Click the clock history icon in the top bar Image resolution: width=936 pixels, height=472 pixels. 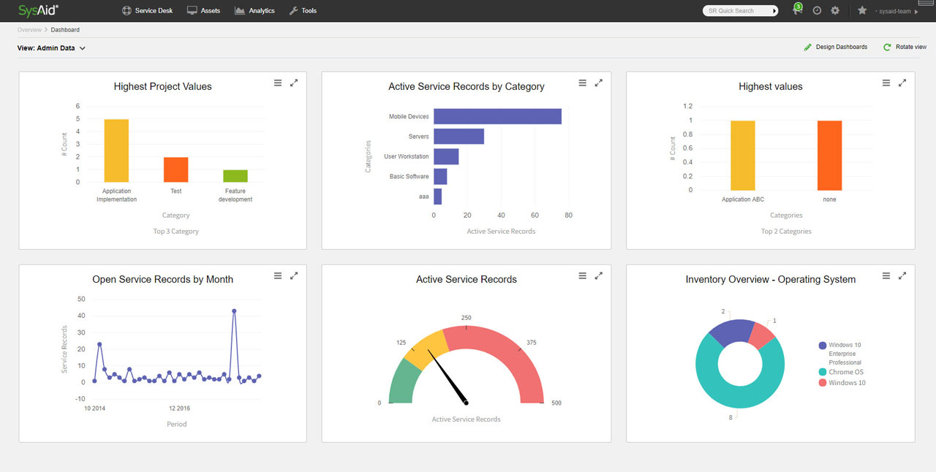pyautogui.click(x=817, y=11)
